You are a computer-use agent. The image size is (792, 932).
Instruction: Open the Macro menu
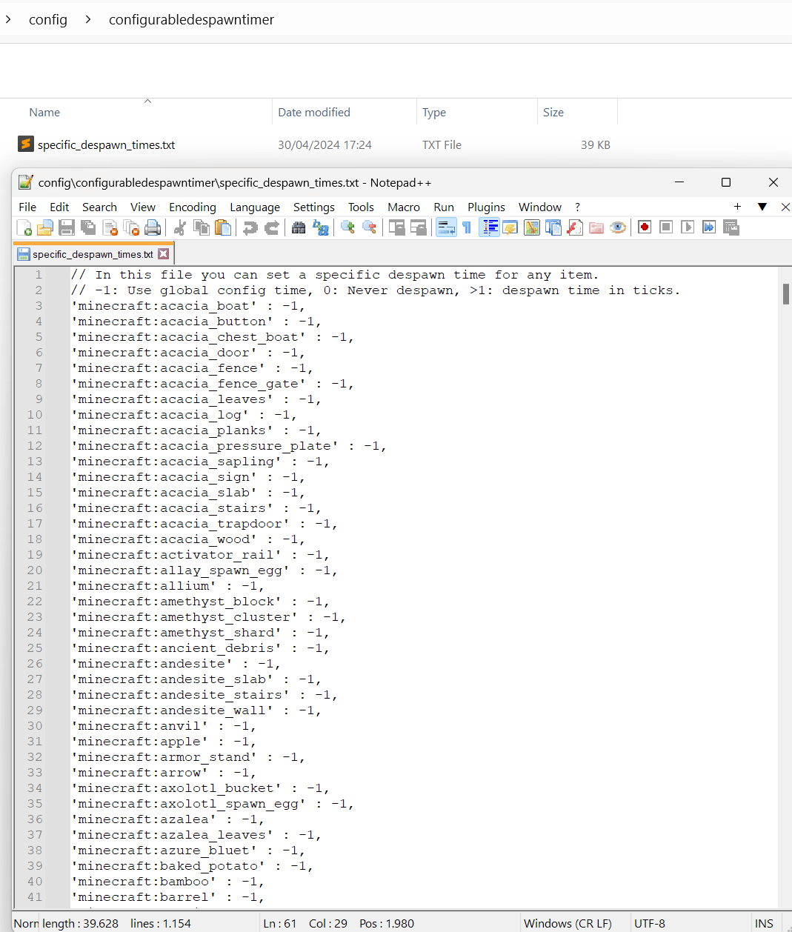(404, 207)
